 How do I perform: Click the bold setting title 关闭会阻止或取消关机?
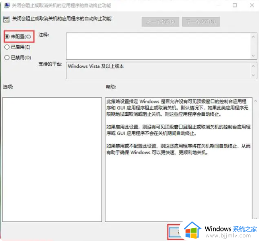[x=62, y=19]
